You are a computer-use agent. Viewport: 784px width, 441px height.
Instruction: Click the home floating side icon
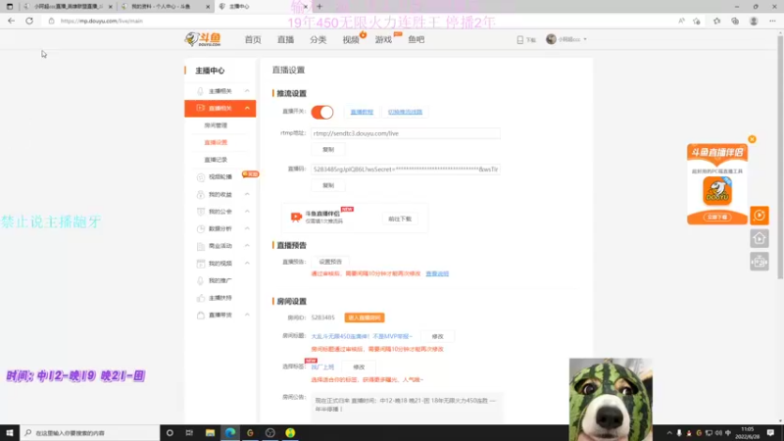coord(759,238)
